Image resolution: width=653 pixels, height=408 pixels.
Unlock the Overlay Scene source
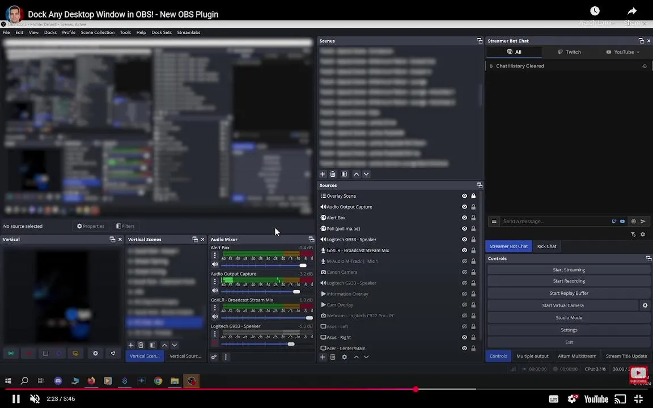point(473,195)
